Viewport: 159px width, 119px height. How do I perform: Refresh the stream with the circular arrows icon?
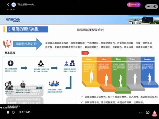13,112
